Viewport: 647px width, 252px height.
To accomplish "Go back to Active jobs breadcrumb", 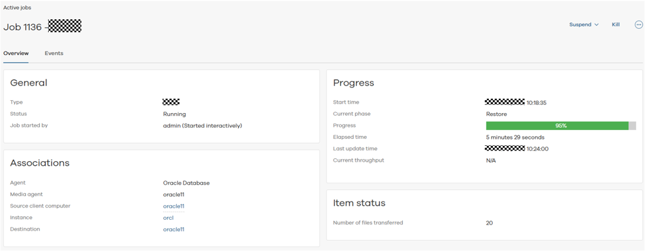I will [x=18, y=8].
